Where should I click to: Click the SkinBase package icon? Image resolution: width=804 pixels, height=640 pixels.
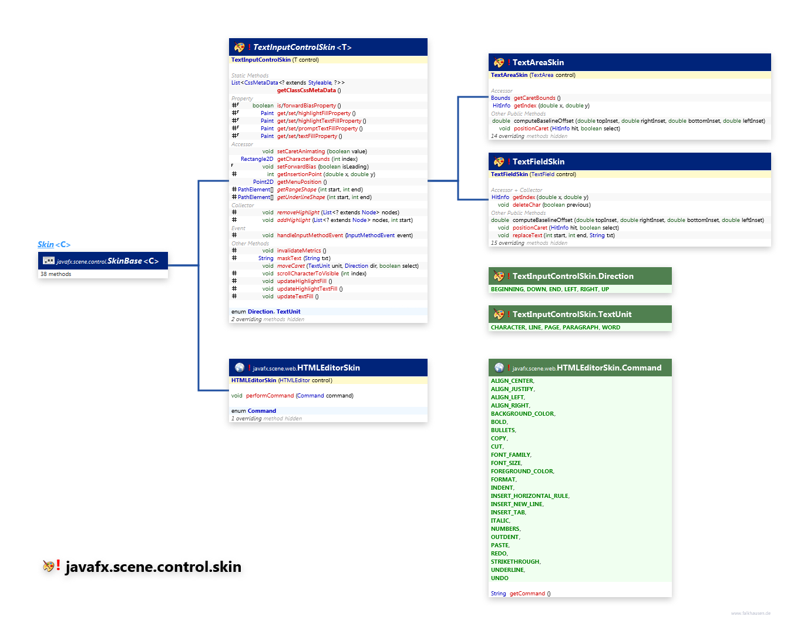[x=49, y=261]
